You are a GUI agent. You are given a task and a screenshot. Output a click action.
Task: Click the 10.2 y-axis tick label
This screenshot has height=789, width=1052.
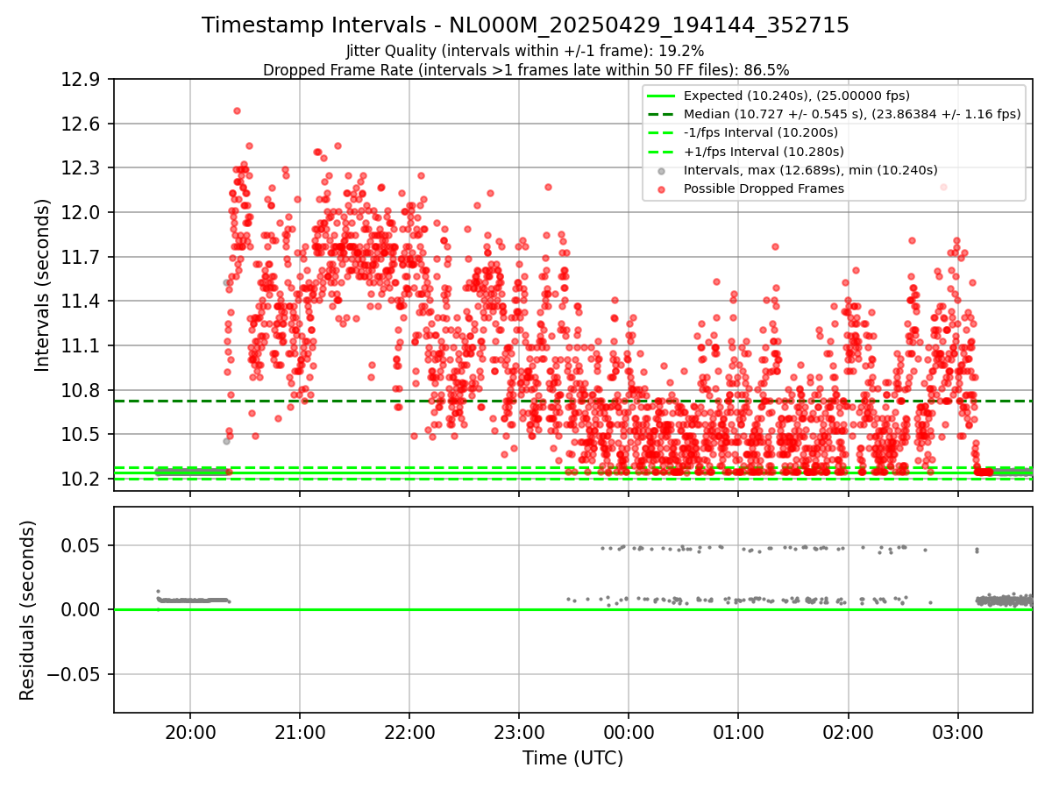(x=82, y=479)
